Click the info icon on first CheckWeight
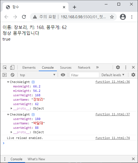Screen dimensions: 138x163 tap(33, 82)
